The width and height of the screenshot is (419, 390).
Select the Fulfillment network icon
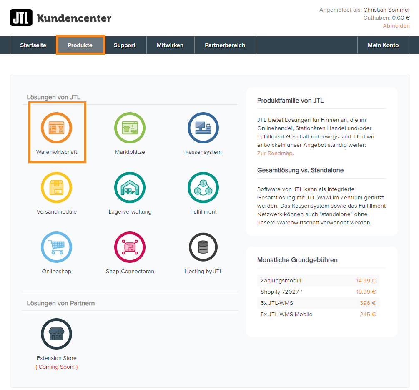click(203, 188)
